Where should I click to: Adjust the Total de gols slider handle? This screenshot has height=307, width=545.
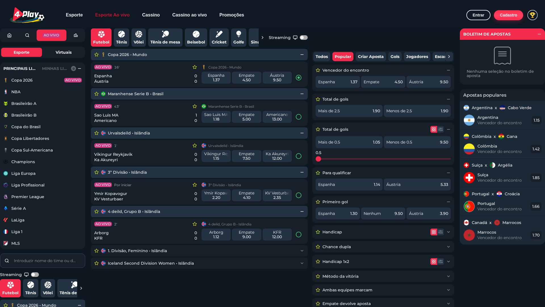coord(318,159)
